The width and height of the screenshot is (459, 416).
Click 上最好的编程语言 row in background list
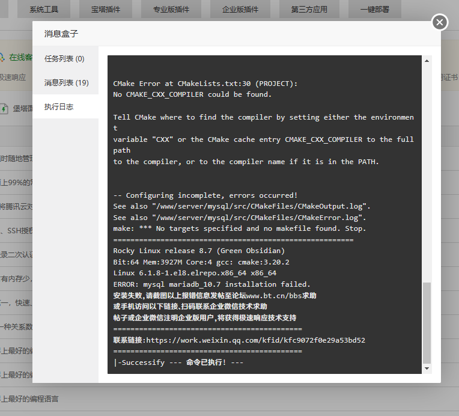click(29, 399)
